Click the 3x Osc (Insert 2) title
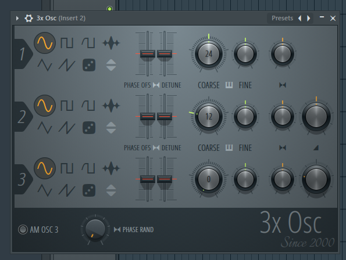346x260 pixels. (x=61, y=18)
